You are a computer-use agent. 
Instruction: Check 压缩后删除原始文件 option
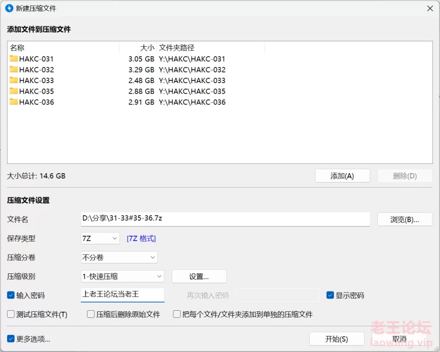pyautogui.click(x=91, y=314)
